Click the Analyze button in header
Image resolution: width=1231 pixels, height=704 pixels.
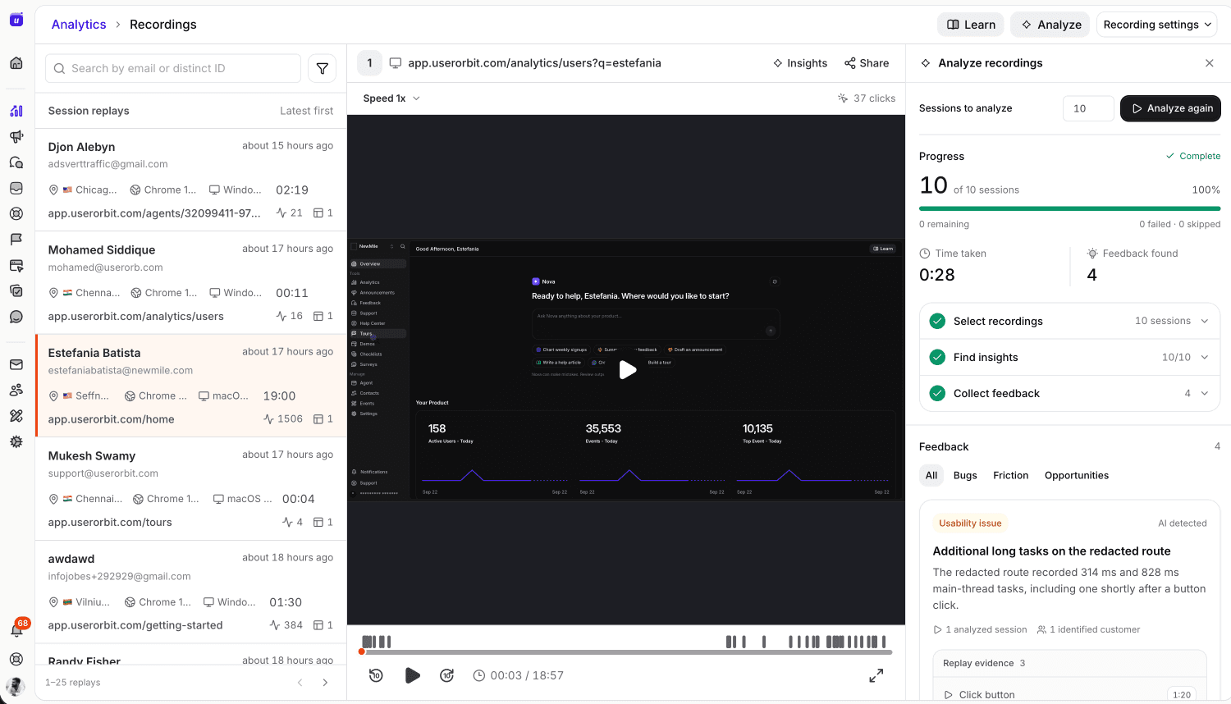coord(1050,25)
